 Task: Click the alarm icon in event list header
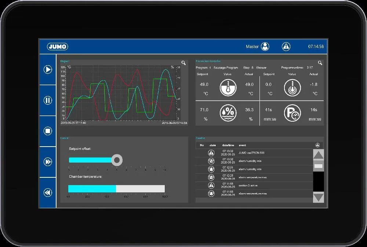click(x=317, y=145)
